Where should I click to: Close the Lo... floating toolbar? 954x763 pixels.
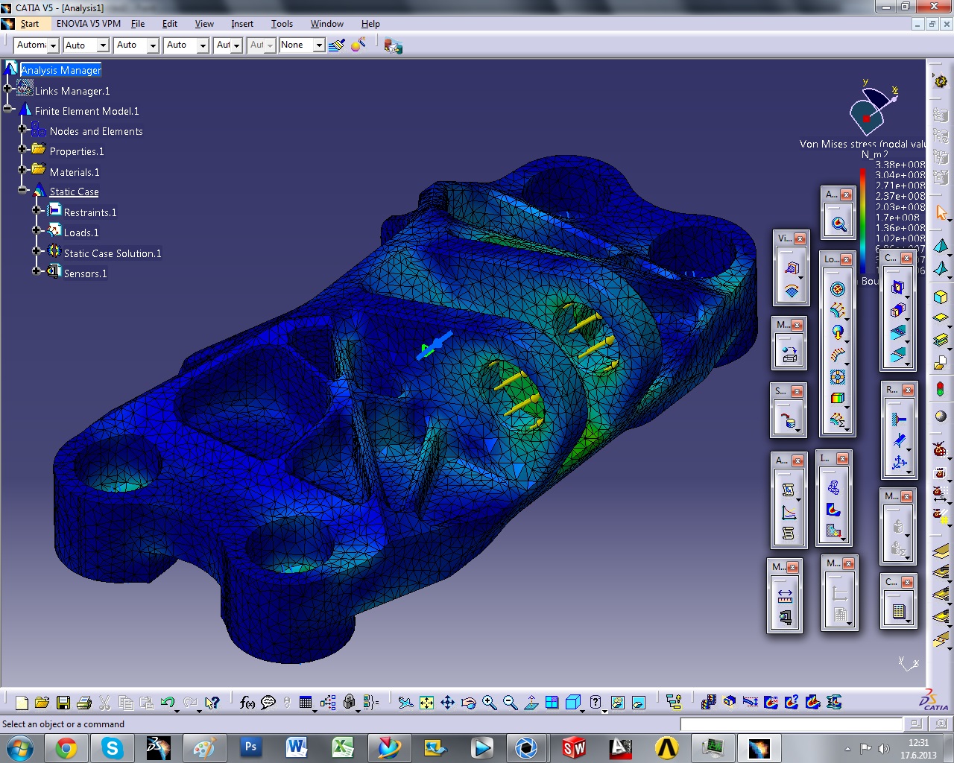846,259
